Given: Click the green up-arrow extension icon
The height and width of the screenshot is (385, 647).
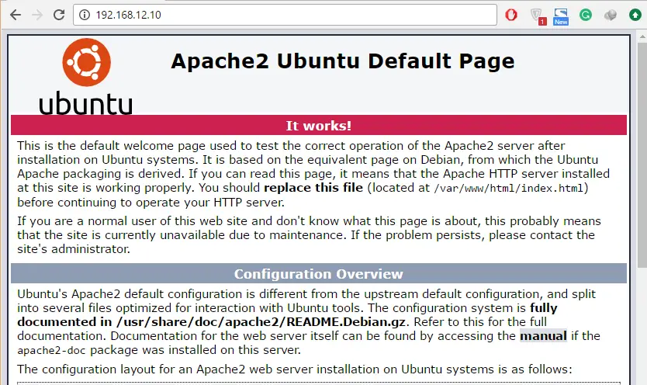Looking at the screenshot, I should [x=635, y=16].
